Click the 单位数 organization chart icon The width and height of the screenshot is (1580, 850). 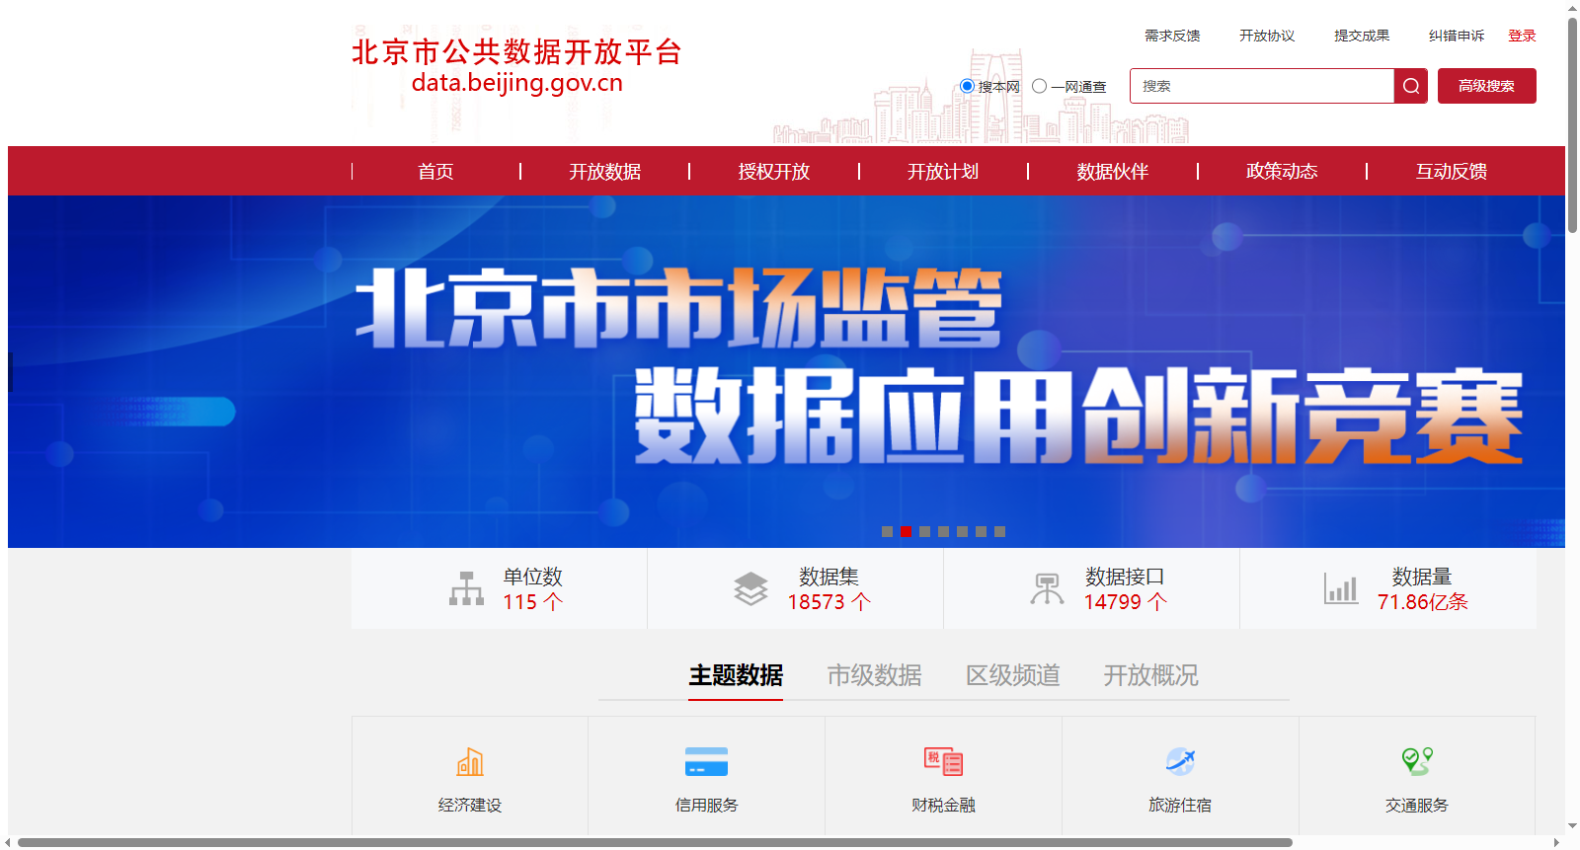tap(466, 588)
